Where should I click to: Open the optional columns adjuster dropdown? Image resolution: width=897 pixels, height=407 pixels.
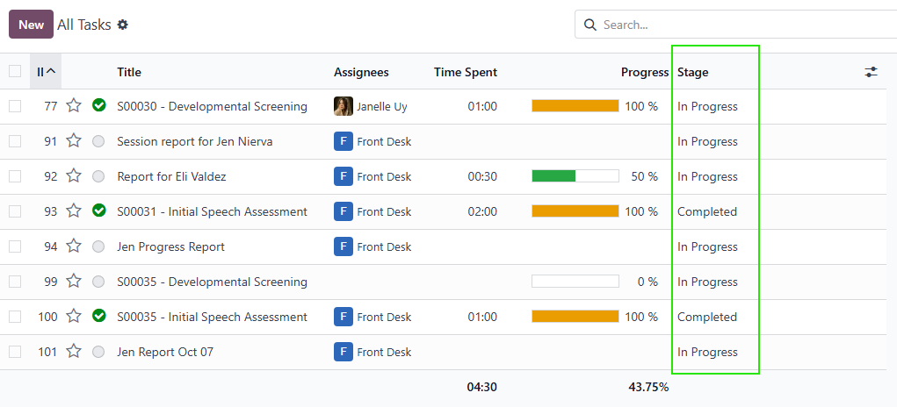(x=871, y=72)
